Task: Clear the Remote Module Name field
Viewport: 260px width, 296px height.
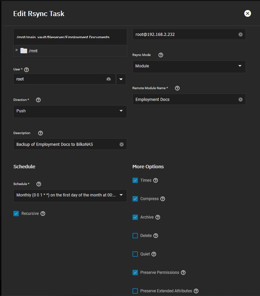Action: [x=240, y=100]
